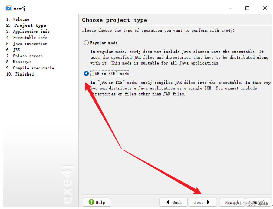Select step 8 Messages
Viewport: 273px width, 209px height.
tap(22, 62)
